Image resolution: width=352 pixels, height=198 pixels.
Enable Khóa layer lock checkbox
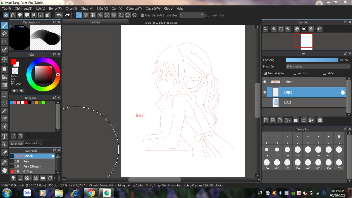pyautogui.click(x=324, y=73)
